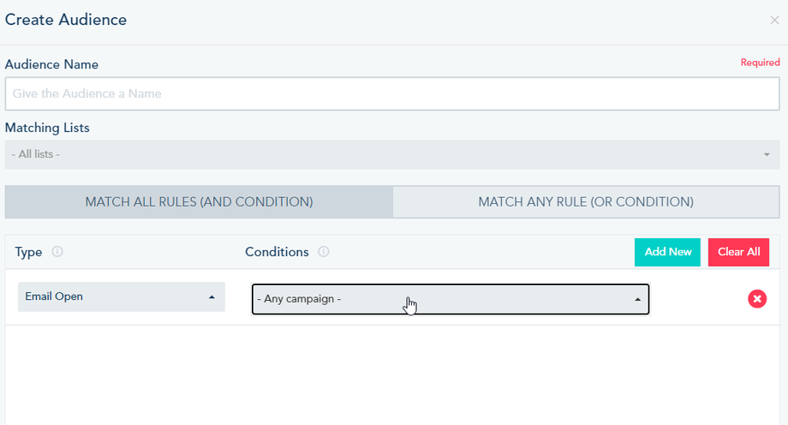The image size is (788, 425).
Task: Click the arrow on the All lists field
Action: (x=766, y=154)
